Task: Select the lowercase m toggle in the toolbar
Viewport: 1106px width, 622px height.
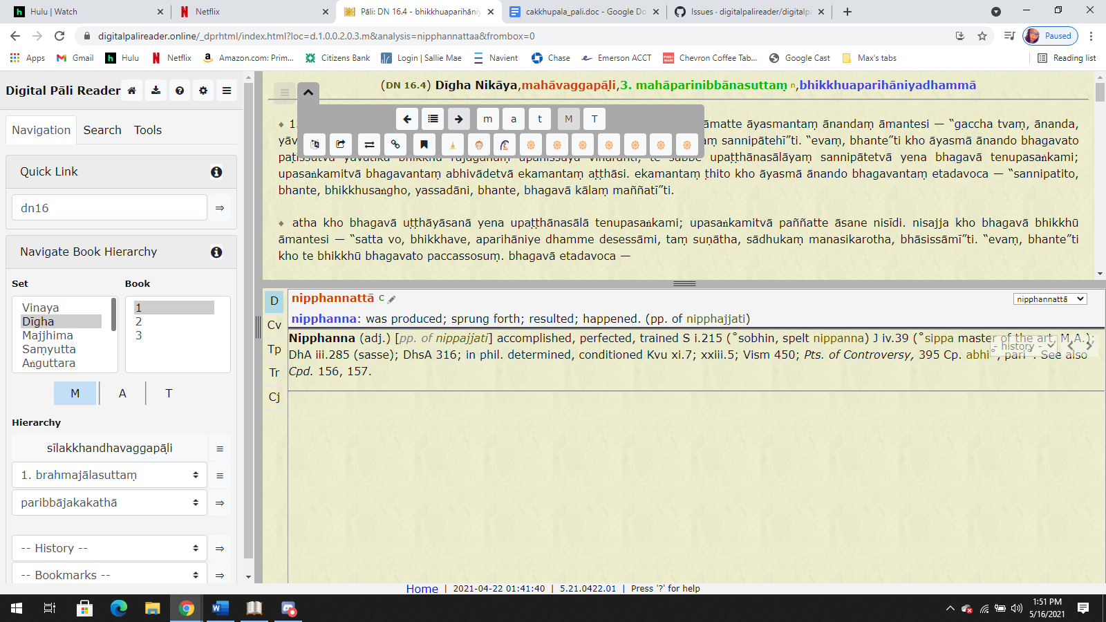Action: [487, 119]
